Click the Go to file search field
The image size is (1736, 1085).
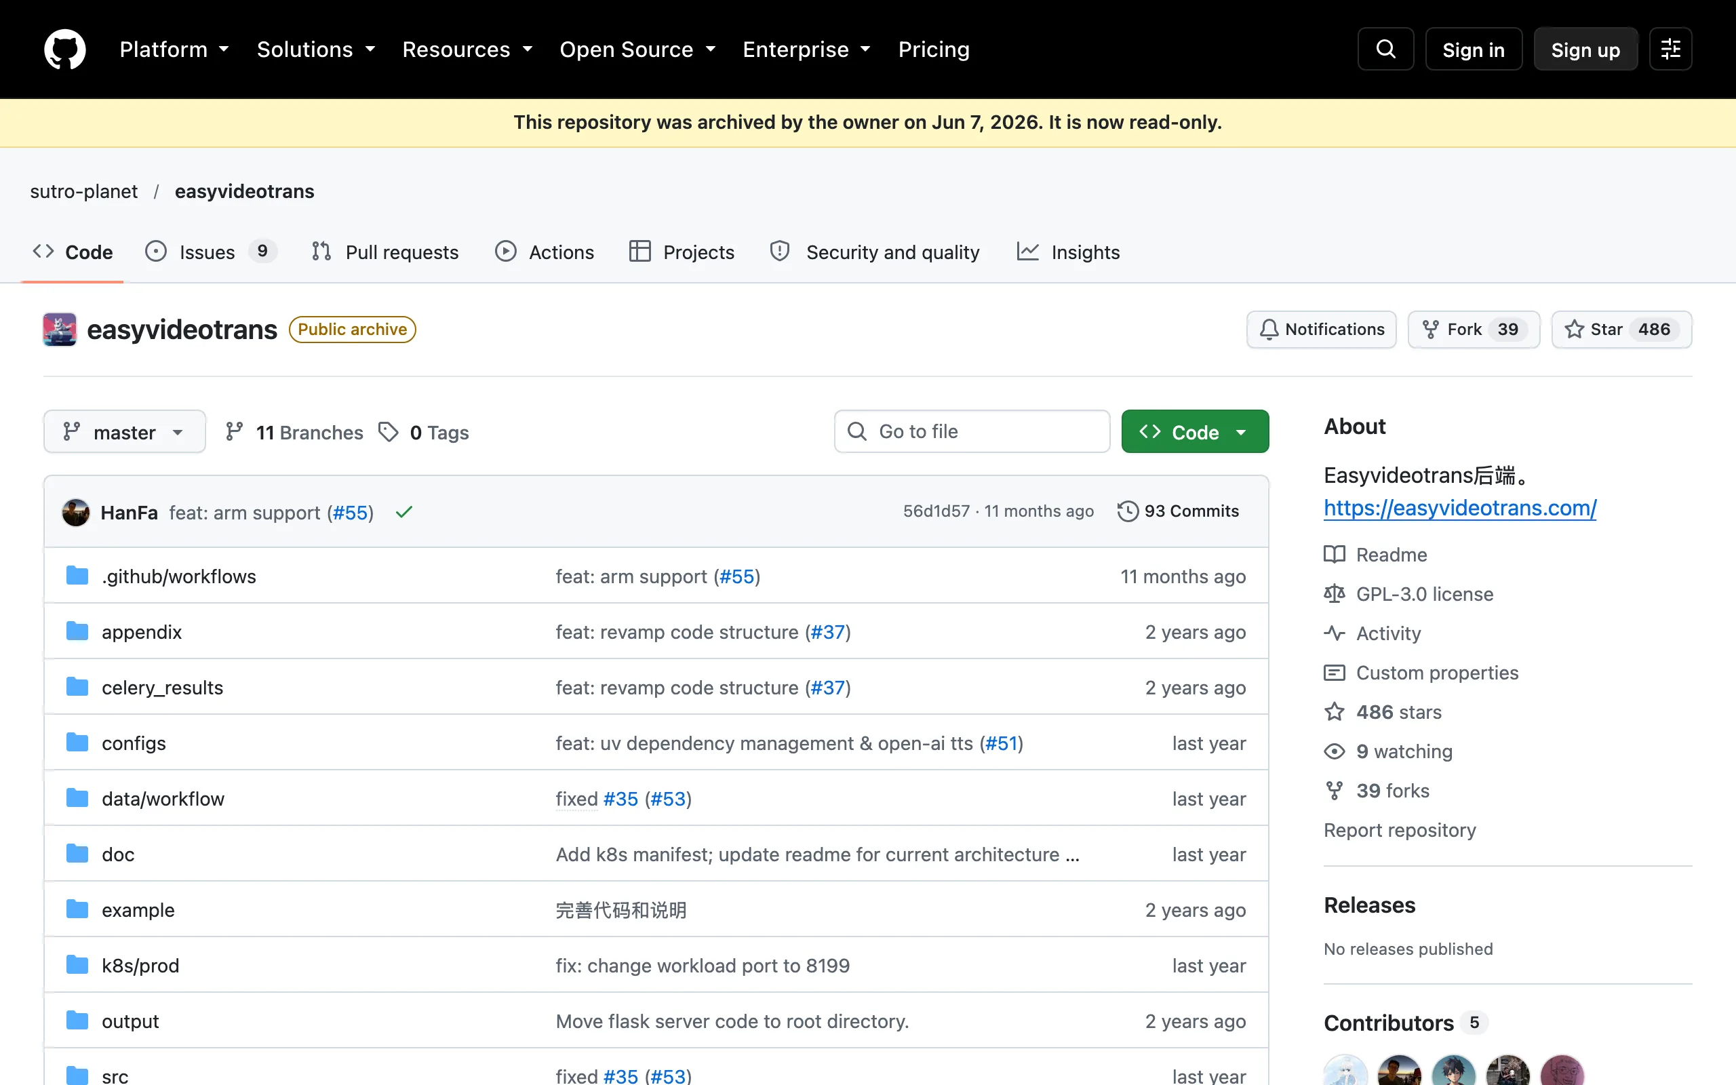pos(972,431)
